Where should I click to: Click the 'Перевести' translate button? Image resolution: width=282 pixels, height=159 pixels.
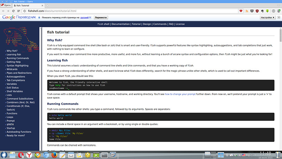coord(101,17)
